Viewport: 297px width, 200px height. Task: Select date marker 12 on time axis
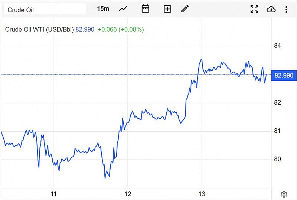click(x=128, y=194)
